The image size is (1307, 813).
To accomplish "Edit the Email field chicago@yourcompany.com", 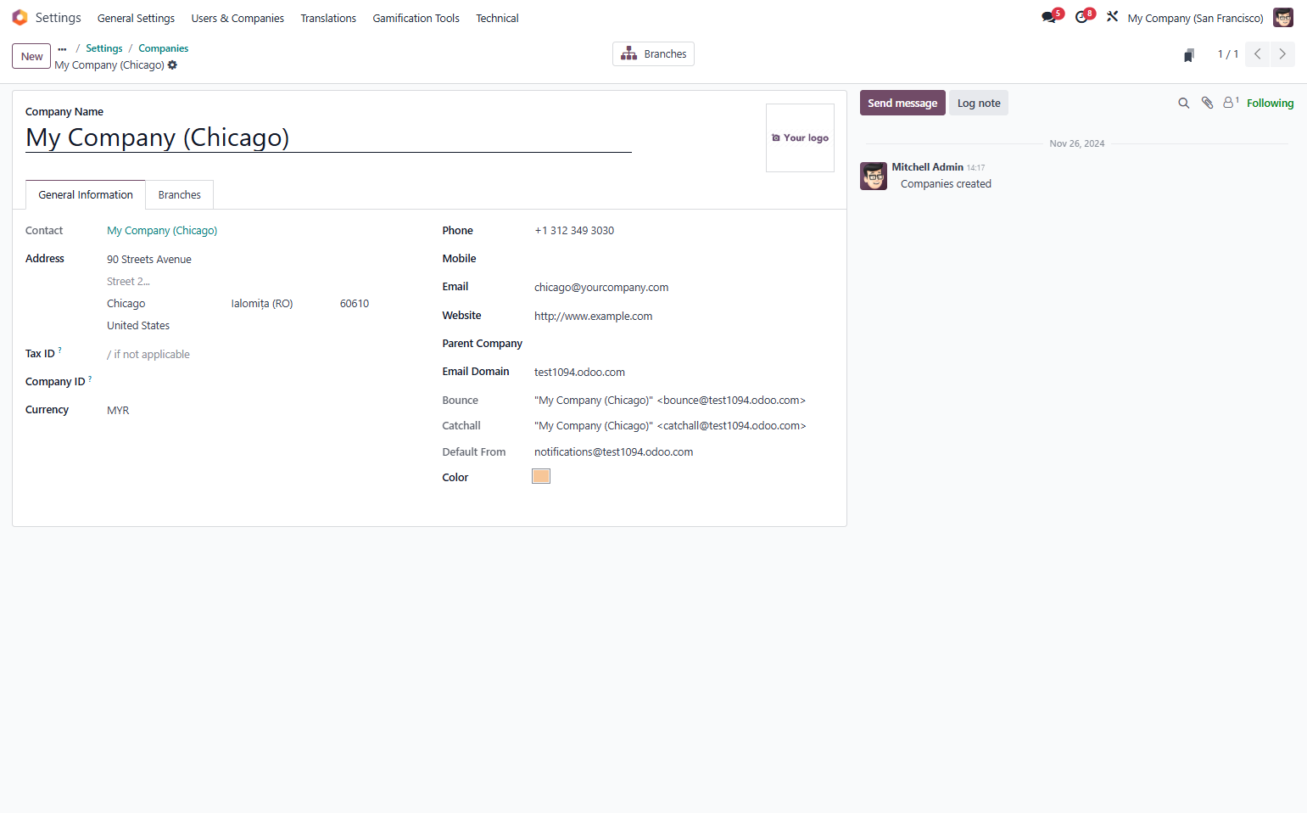I will (683, 288).
